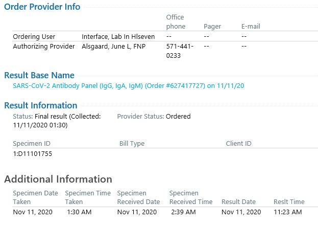Select the 2:39 AM specimen received time
This screenshot has width=318, height=225.
[x=183, y=212]
